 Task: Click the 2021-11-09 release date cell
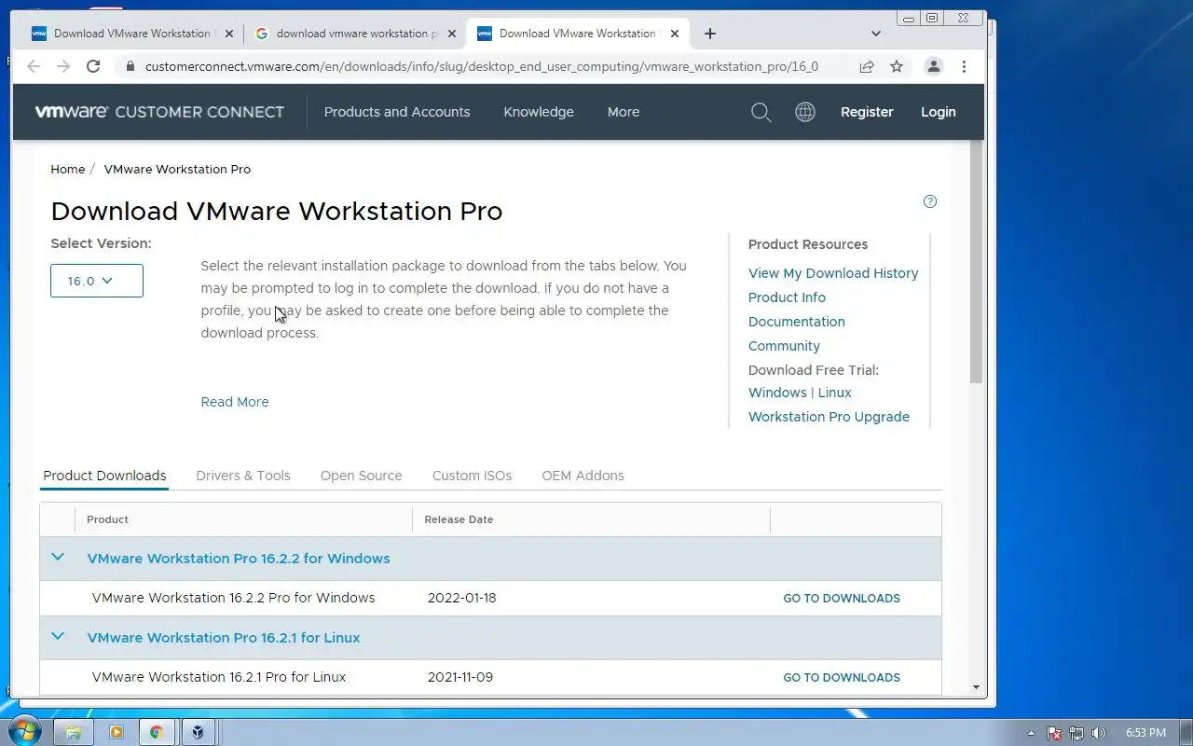[x=460, y=677]
